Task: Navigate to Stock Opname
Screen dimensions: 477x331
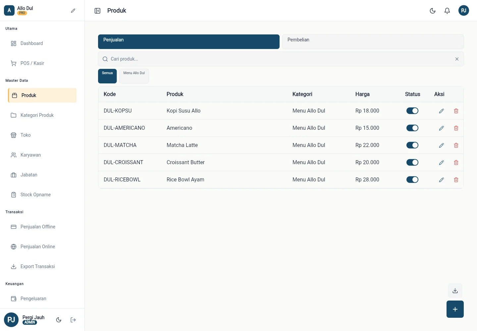Action: tap(42, 195)
